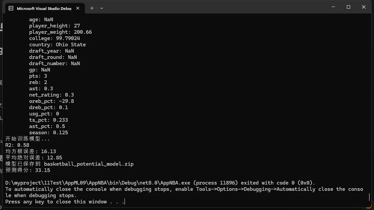Click the terminal icon in the tab
Viewport: 374px width, 210px height.
(x=11, y=8)
